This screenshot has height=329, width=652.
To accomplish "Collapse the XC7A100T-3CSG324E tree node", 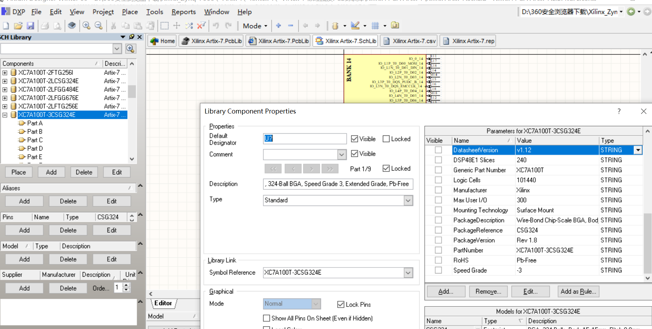I will 5,115.
